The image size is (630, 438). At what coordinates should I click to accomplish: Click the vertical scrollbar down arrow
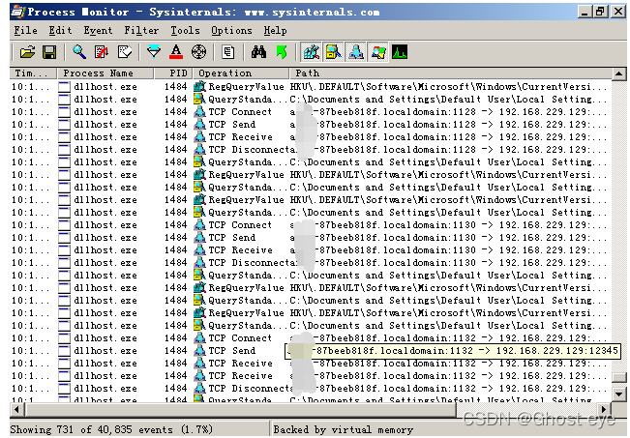pos(619,395)
